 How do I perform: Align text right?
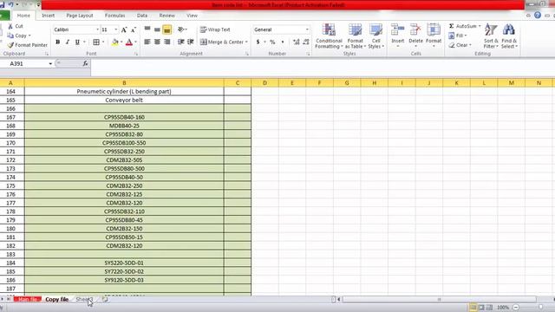pyautogui.click(x=167, y=42)
